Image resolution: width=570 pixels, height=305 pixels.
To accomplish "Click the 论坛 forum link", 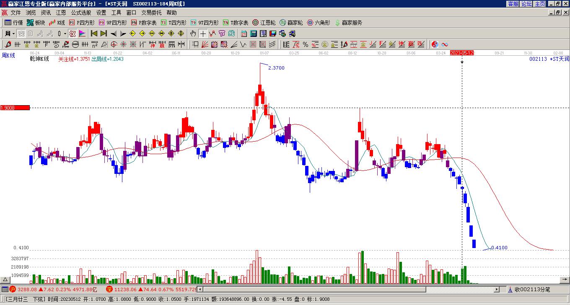I will pyautogui.click(x=526, y=4).
